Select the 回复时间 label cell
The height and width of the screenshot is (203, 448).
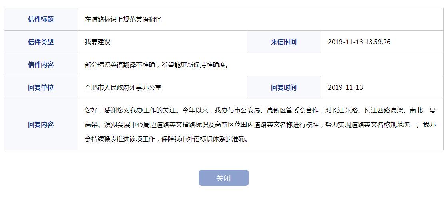pos(284,87)
